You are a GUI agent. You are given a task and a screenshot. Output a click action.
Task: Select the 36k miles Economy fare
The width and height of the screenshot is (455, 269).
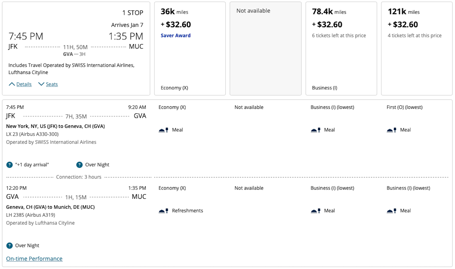[190, 48]
